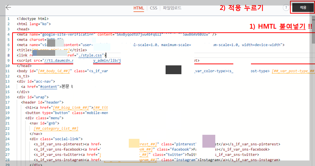Select line number 16 in gutter

pyautogui.click(x=8, y=97)
